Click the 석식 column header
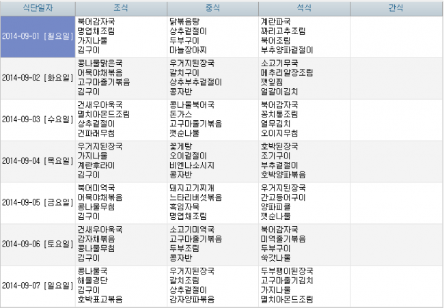The height and width of the screenshot is (308, 444). [304, 8]
